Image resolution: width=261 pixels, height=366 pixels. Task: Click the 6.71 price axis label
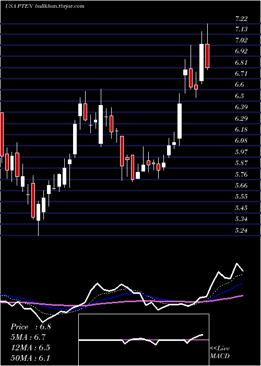click(x=241, y=74)
